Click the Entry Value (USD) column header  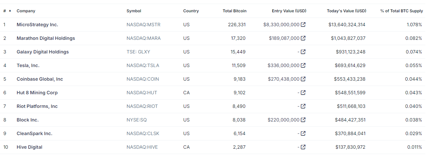(x=289, y=11)
